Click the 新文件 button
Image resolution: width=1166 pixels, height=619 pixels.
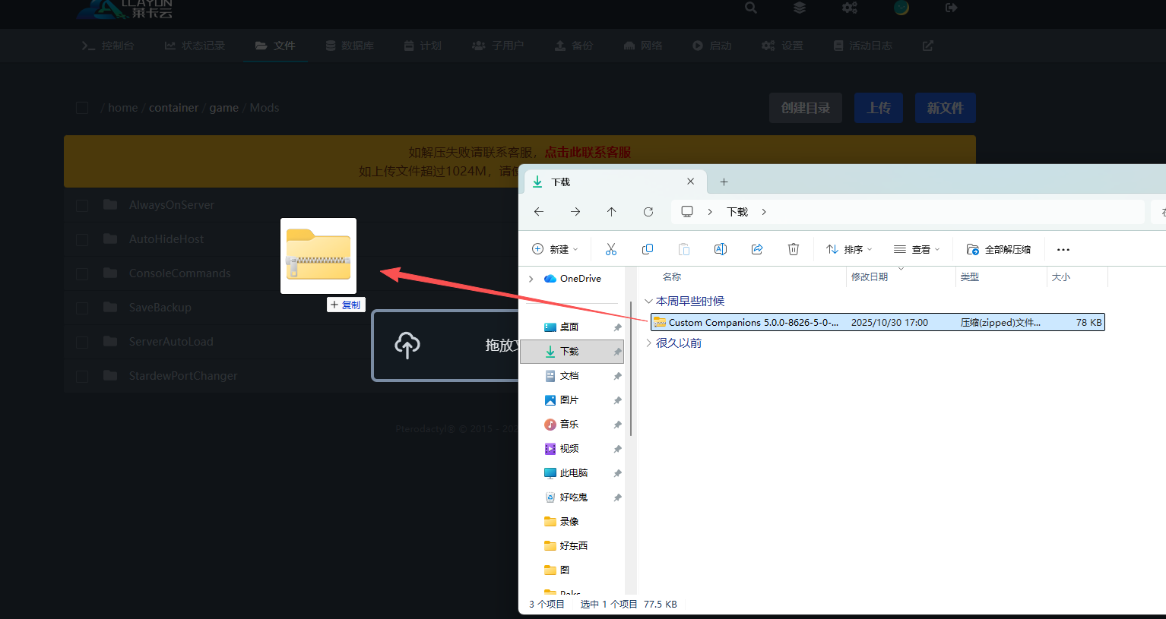[945, 108]
